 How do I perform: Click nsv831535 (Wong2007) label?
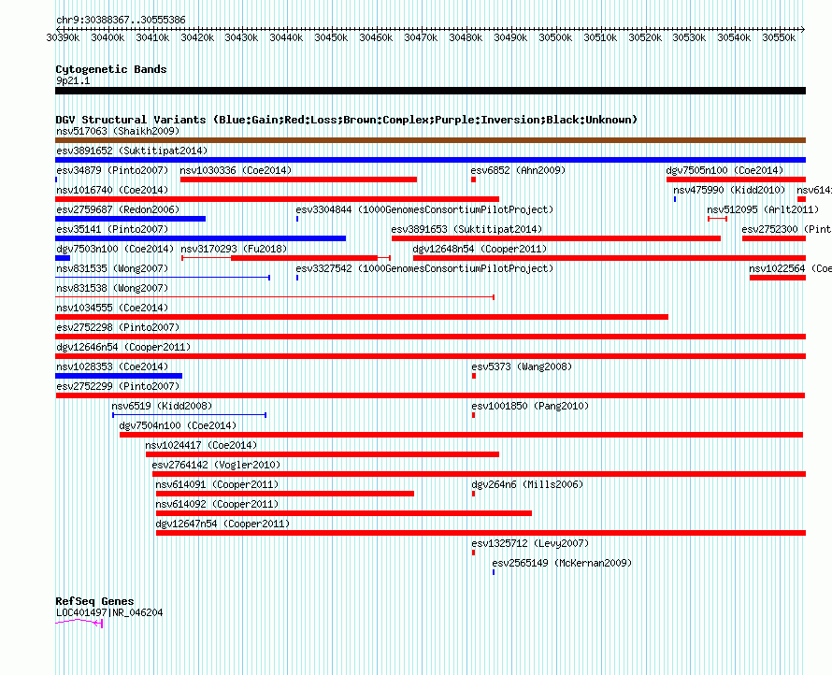point(112,268)
